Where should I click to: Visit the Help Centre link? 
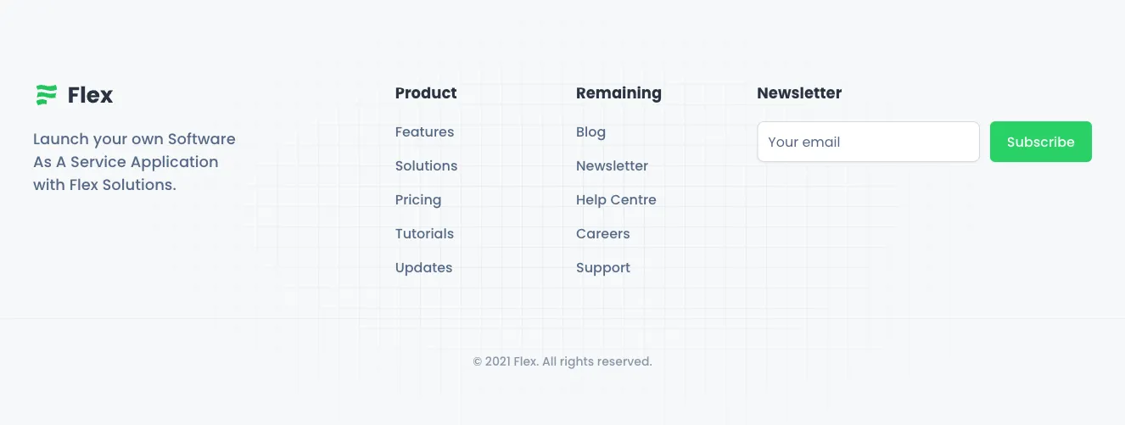tap(616, 200)
